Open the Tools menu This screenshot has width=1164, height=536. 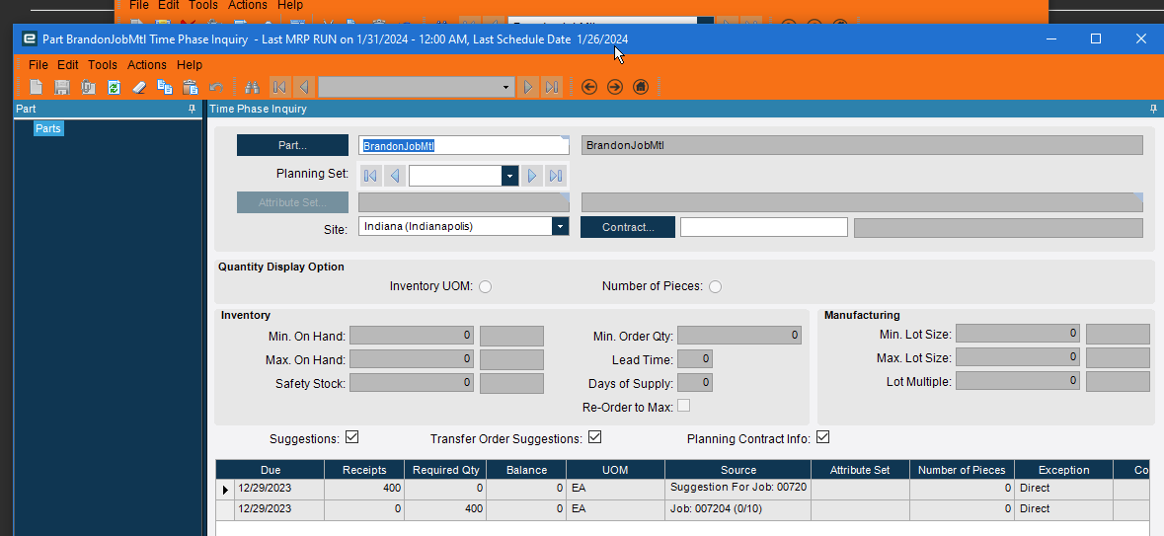[x=103, y=64]
